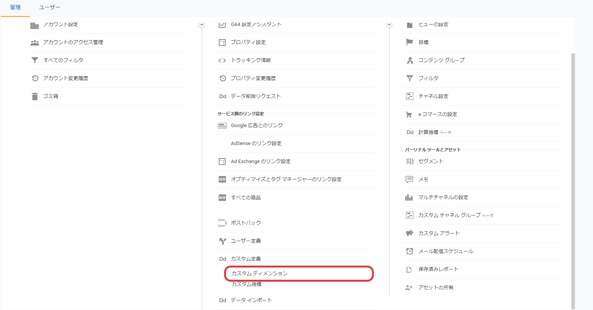Open メール配信スケジュール link
Image resolution: width=593 pixels, height=310 pixels.
446,251
